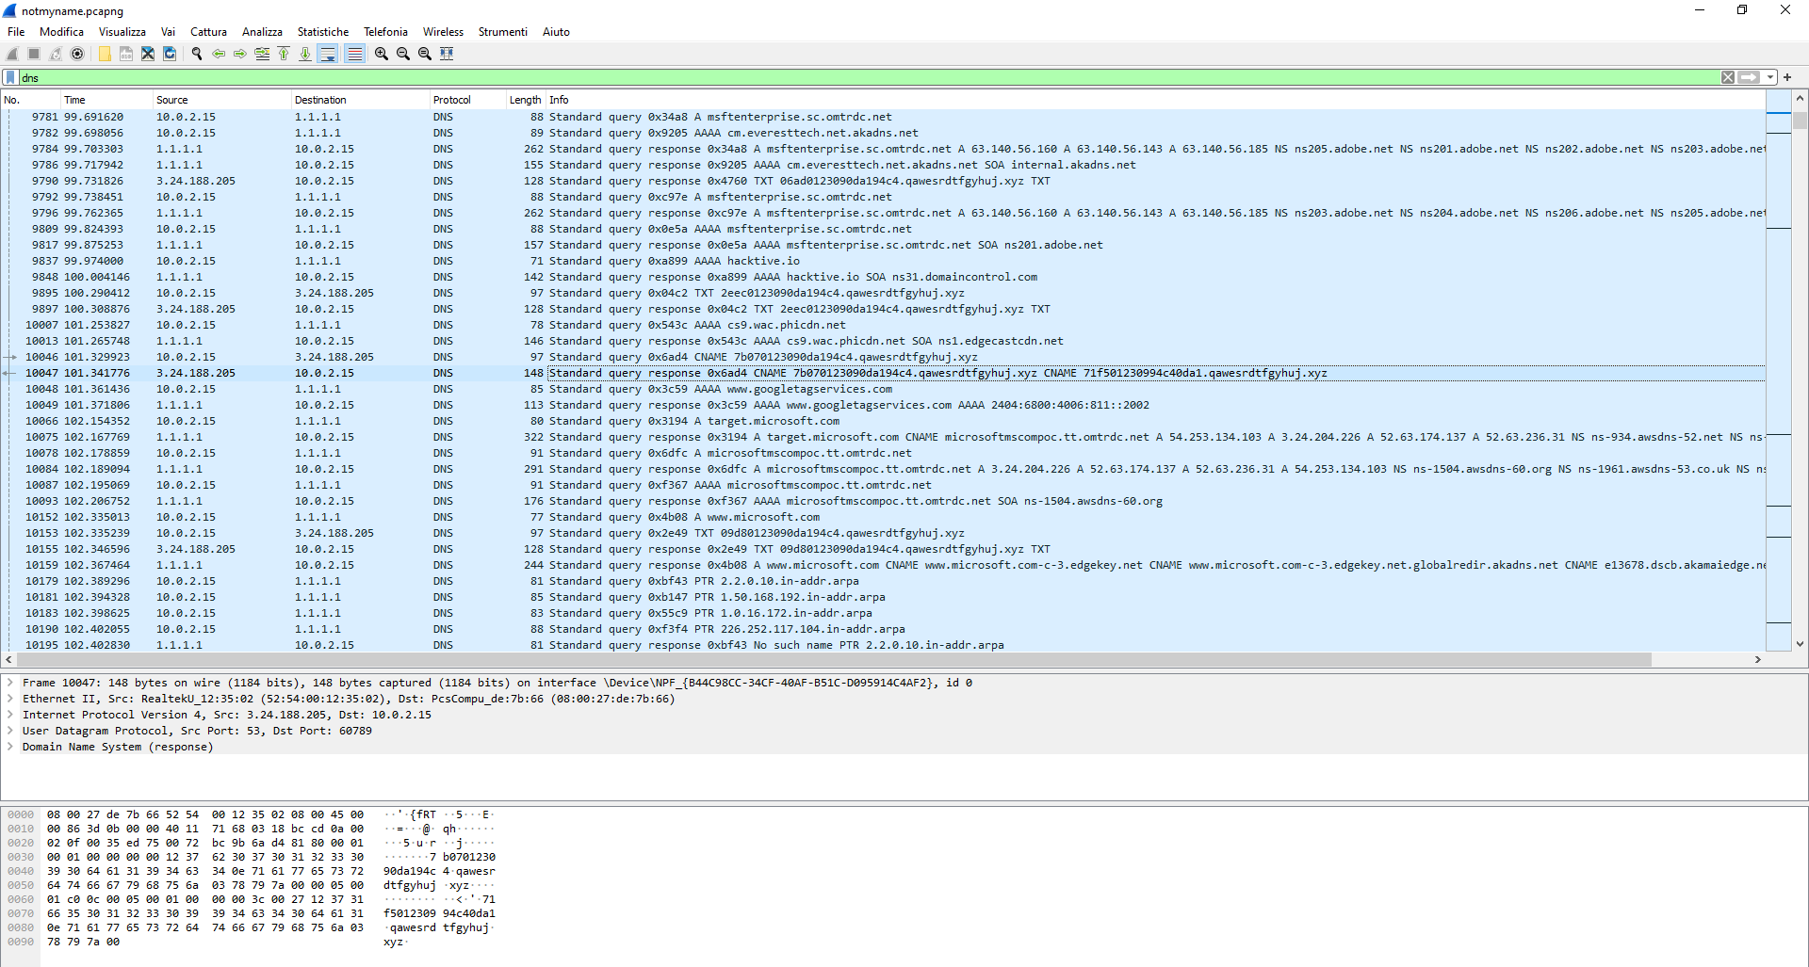Clear the display filter X button
Viewport: 1809px width, 967px height.
(x=1728, y=77)
